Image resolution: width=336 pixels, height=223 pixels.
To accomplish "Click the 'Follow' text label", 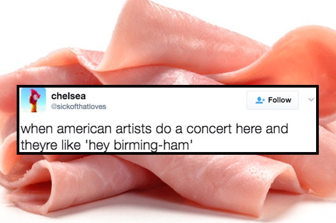I will (x=280, y=100).
